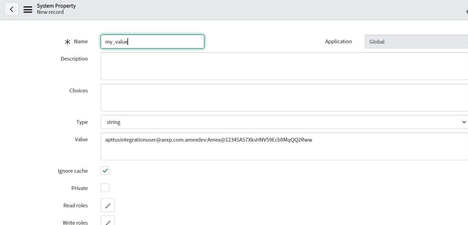This screenshot has height=225, width=468.
Task: Open the Type dropdown showing string
Action: click(242, 122)
